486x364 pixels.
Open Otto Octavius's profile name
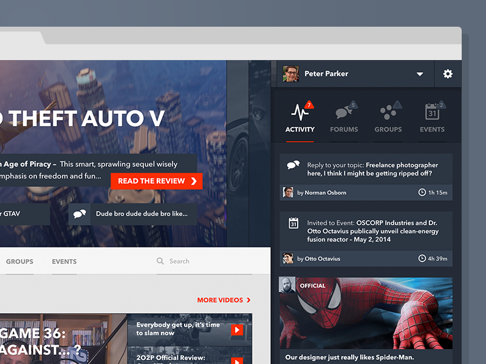(323, 259)
